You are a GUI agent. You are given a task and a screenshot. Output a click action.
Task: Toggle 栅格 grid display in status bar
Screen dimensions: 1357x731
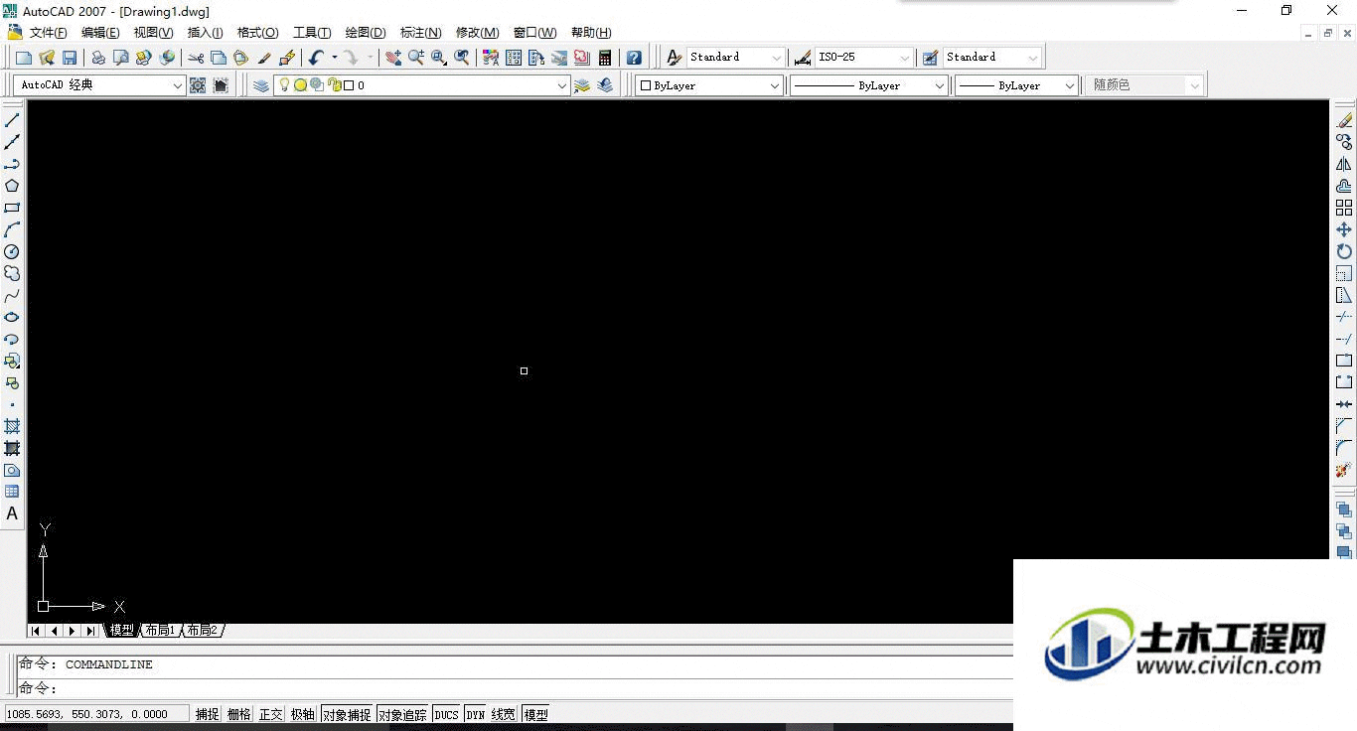239,714
